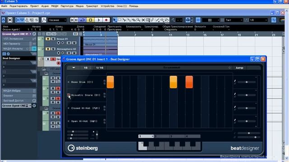Open the Редактировать menu
The height and width of the screenshot is (162, 289).
coord(19,6)
